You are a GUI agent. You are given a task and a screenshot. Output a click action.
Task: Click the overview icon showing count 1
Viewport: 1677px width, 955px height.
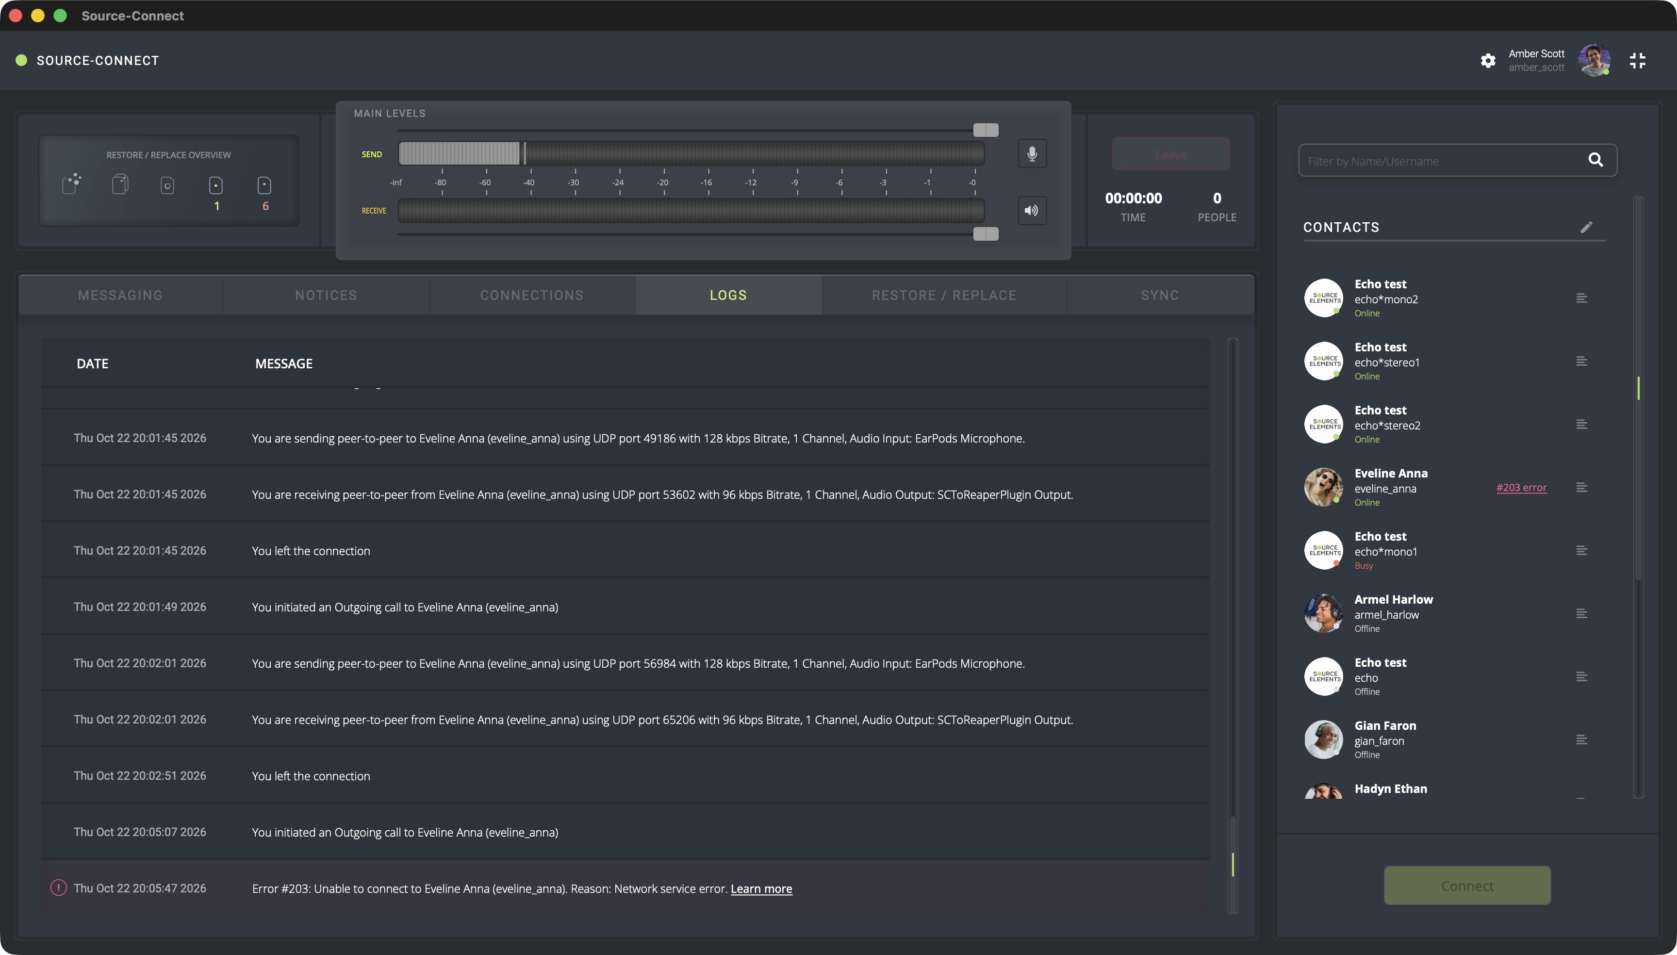coord(216,186)
